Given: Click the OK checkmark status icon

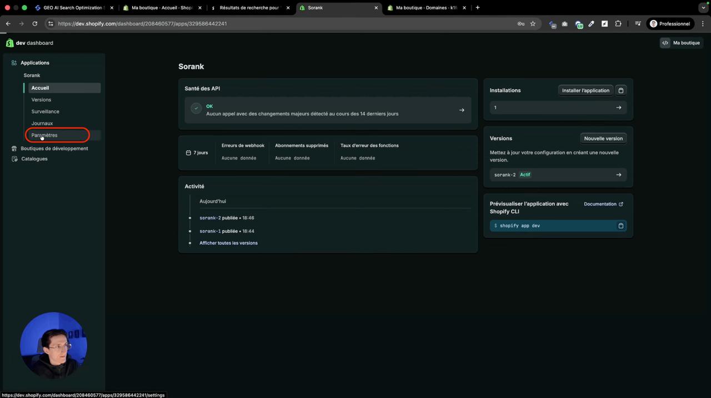Looking at the screenshot, I should coord(196,109).
